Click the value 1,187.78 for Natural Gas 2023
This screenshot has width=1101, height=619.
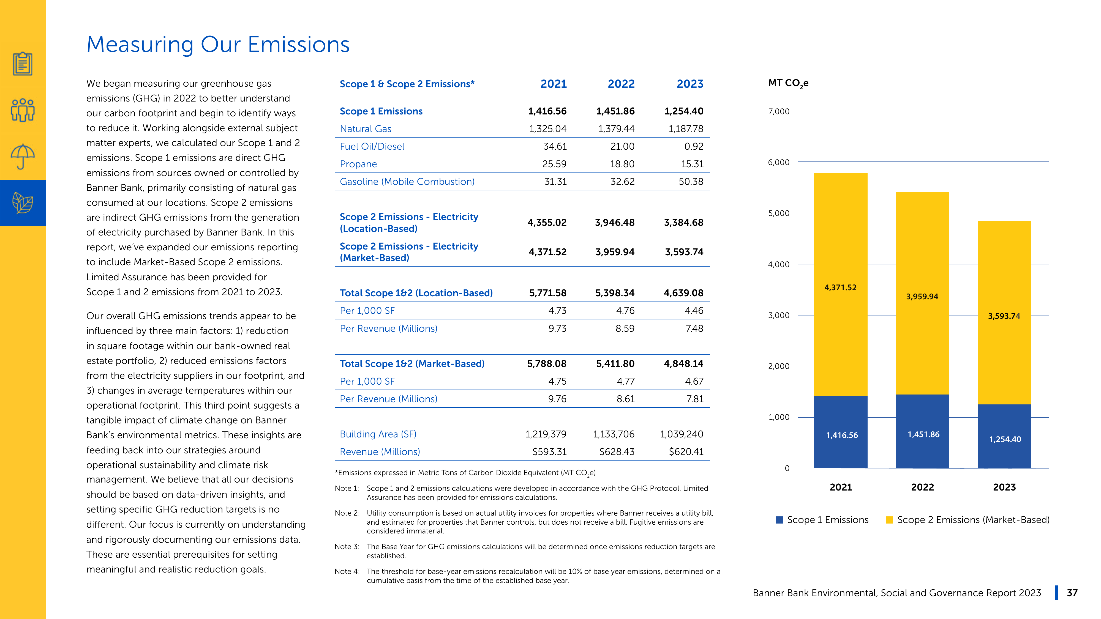pyautogui.click(x=686, y=128)
